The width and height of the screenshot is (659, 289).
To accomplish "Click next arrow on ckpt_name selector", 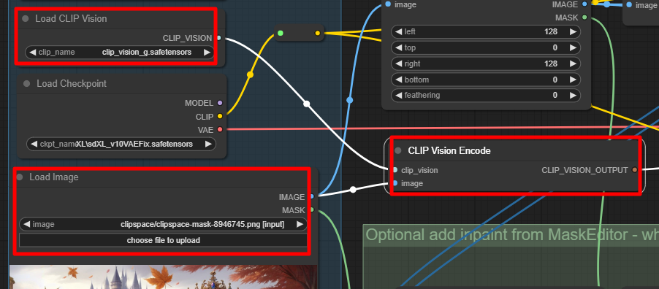I will pyautogui.click(x=208, y=144).
